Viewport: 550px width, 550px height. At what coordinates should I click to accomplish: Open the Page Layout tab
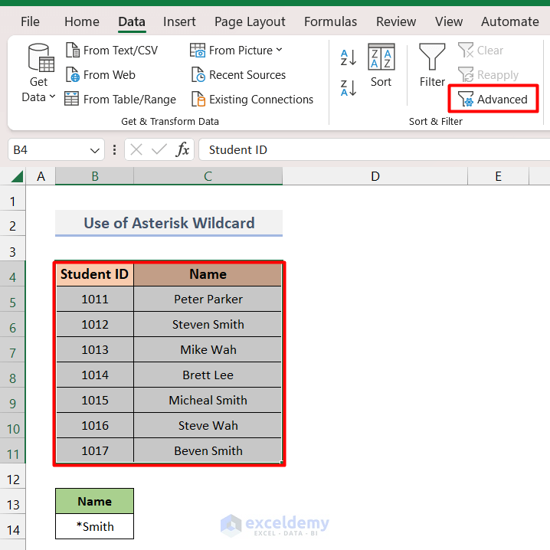point(250,21)
